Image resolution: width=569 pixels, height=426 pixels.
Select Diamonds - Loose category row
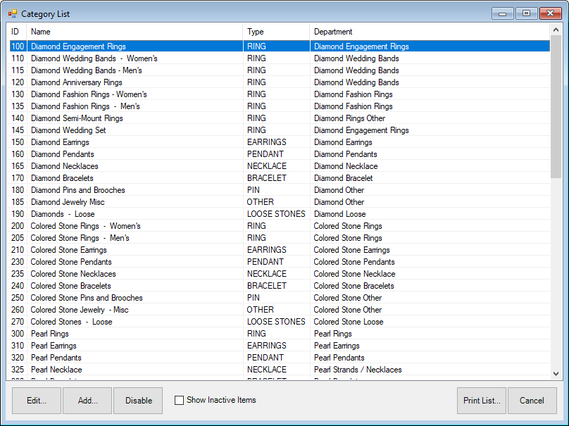[x=63, y=214]
